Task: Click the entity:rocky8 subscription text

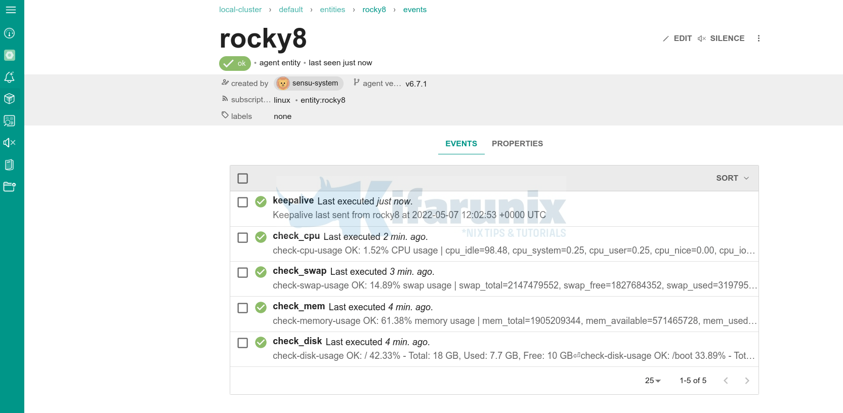Action: 323,100
